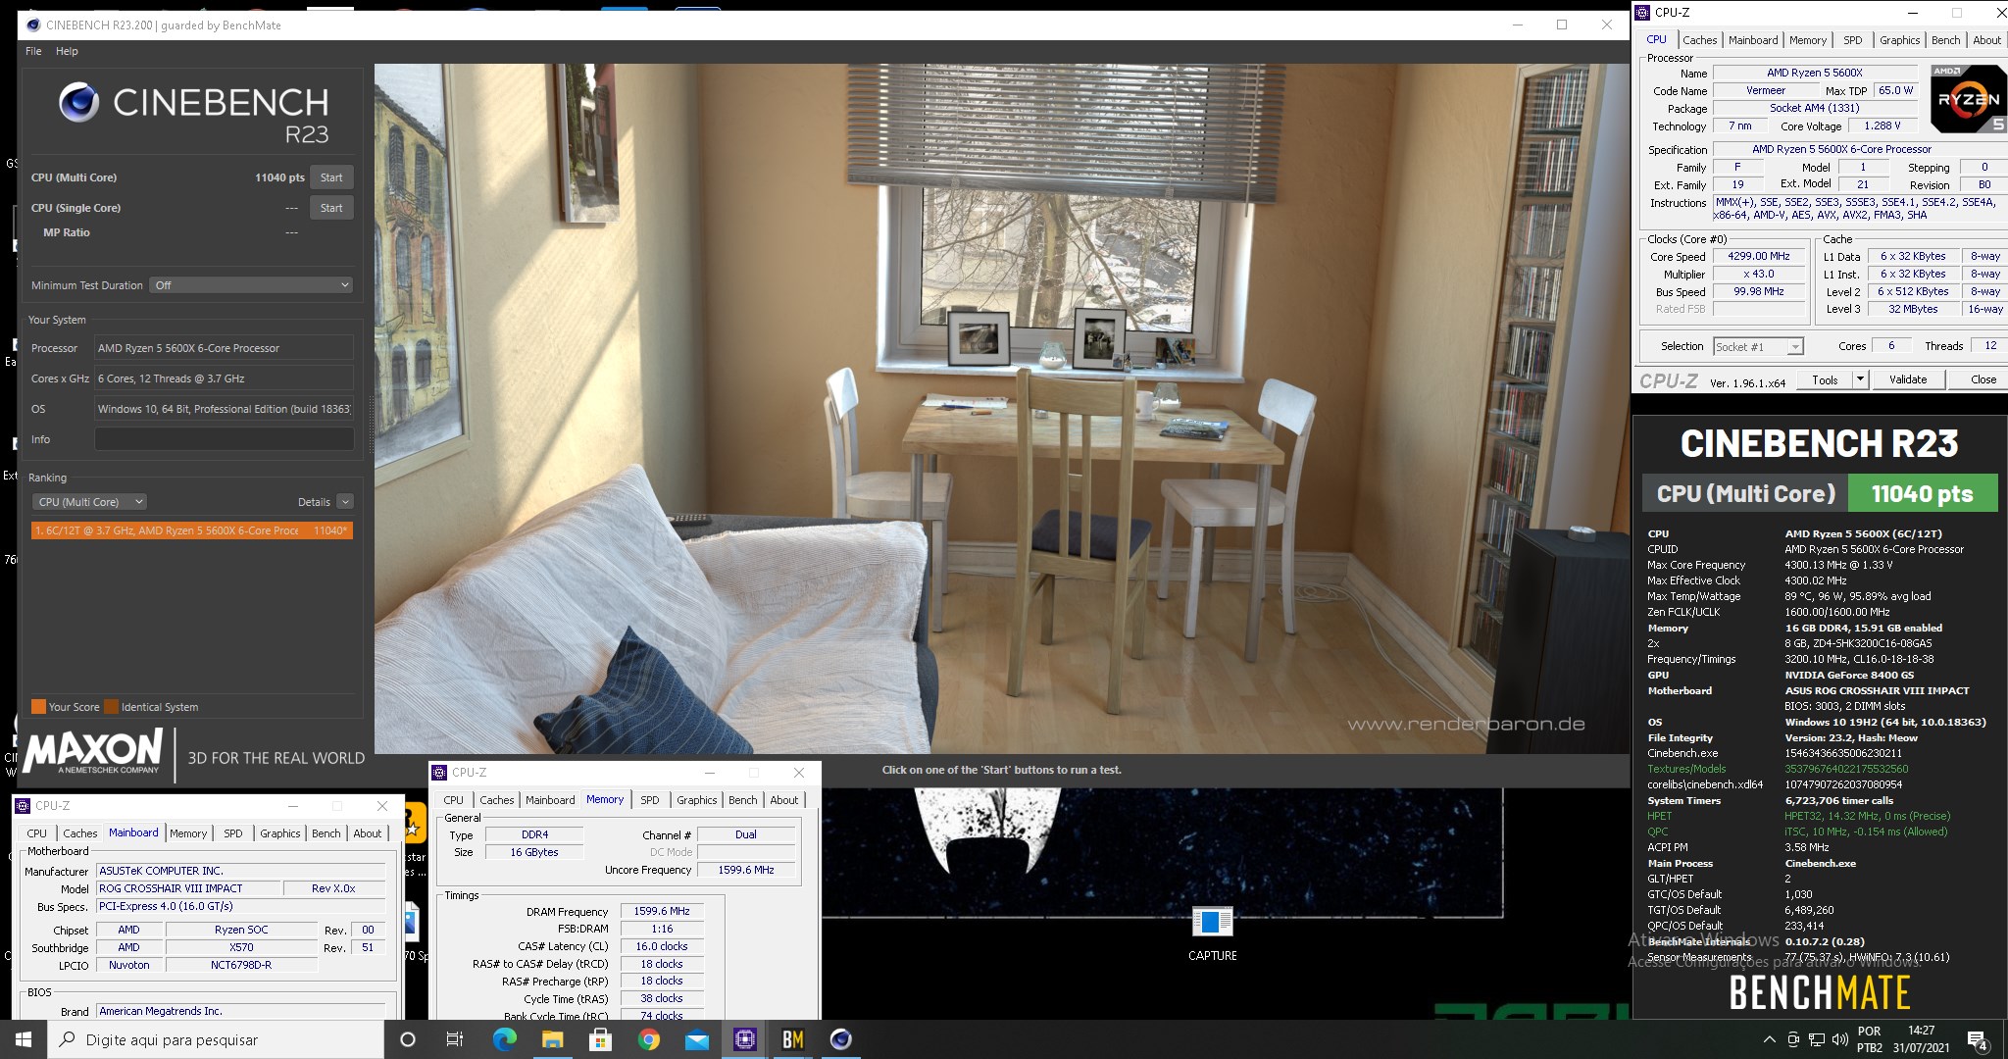Open Bench tab in top-right CPU-Z

coord(1945,40)
